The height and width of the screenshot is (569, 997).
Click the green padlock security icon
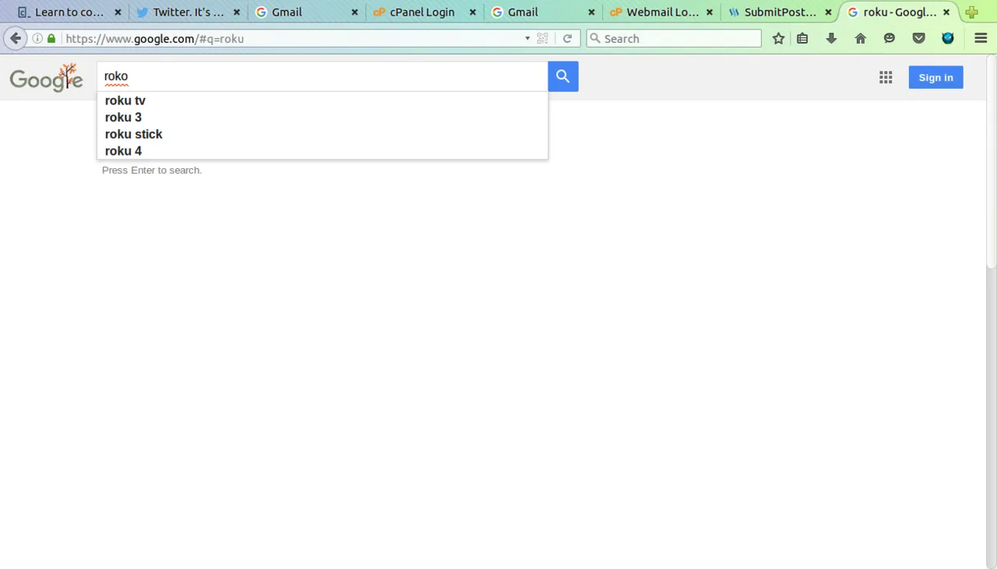[51, 38]
